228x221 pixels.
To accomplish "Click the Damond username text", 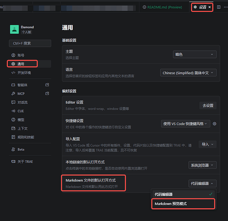I will pyautogui.click(x=27, y=27).
